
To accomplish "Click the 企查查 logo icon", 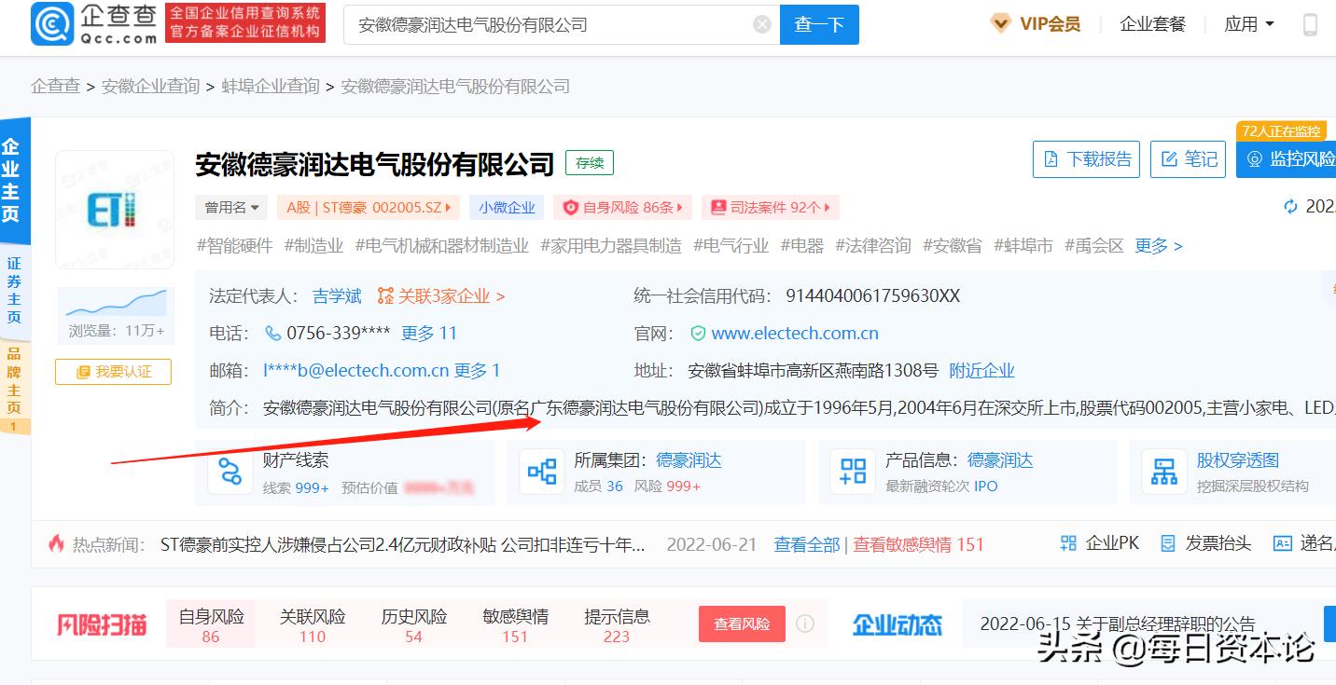I will tap(54, 24).
